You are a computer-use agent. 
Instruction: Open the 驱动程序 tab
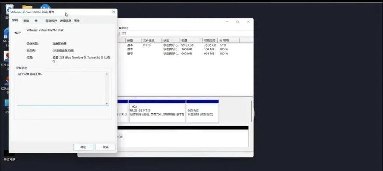51,21
